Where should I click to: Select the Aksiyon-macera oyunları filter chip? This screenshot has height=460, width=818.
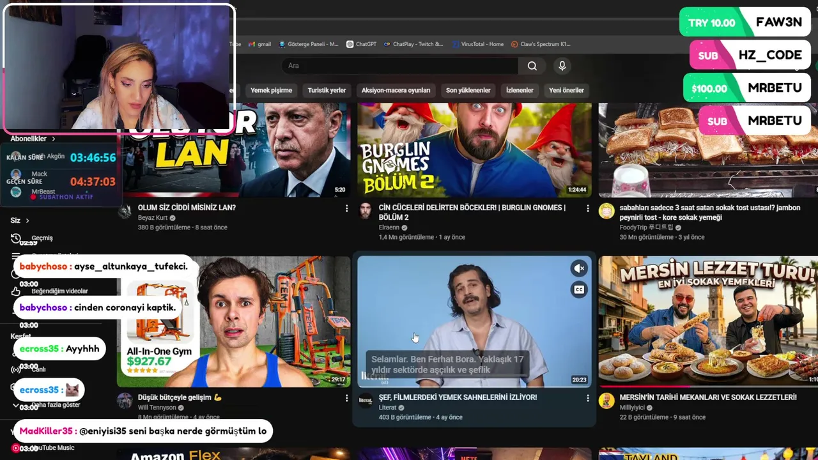[396, 90]
